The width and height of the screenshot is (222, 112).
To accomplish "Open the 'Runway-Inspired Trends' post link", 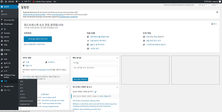I will tap(50, 106).
